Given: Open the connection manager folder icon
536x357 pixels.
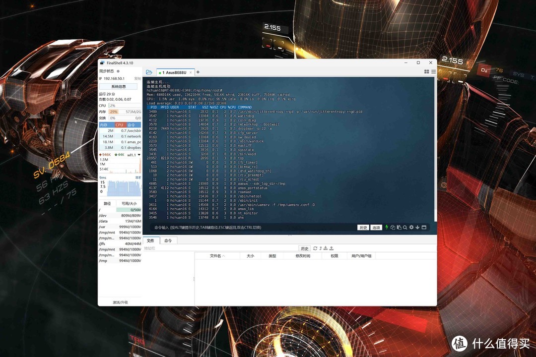Looking at the screenshot, I should click(x=149, y=72).
